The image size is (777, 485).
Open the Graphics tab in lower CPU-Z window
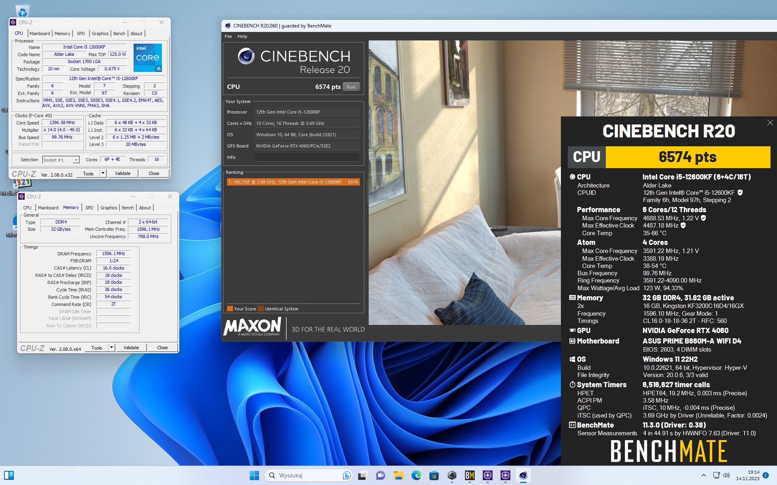[x=108, y=208]
